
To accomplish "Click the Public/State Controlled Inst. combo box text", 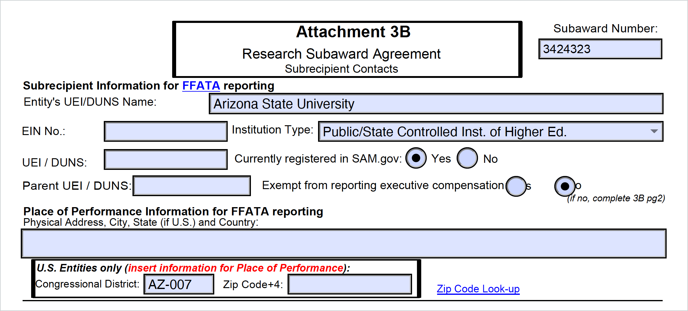I will coord(444,132).
